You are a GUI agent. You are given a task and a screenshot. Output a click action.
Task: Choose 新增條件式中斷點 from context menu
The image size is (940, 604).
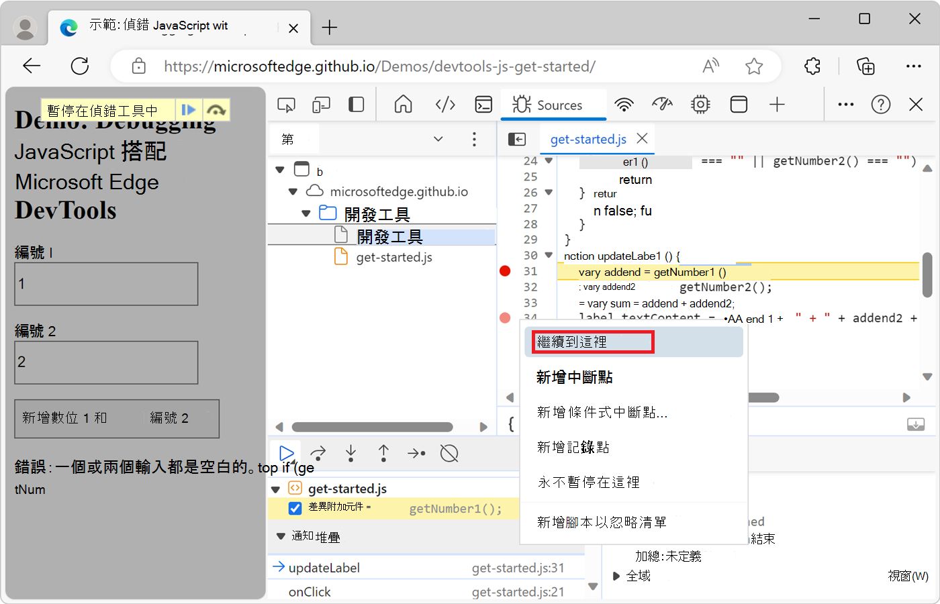tap(634, 412)
